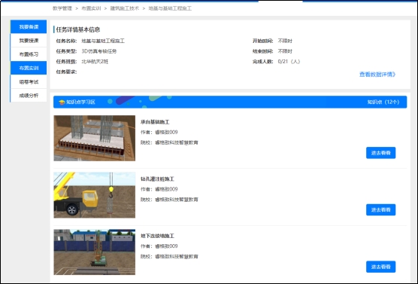Click the 查看数据详情 link
Image resolution: width=418 pixels, height=284 pixels.
coord(377,75)
